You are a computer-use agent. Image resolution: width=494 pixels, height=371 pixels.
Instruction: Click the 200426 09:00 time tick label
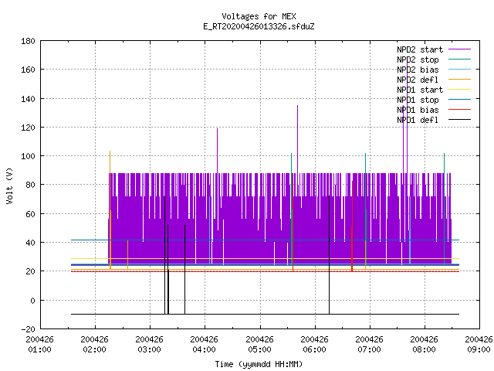click(479, 345)
